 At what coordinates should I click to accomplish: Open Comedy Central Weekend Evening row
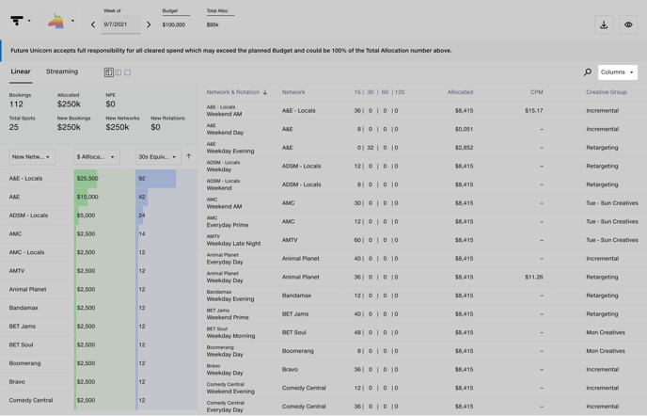422,388
